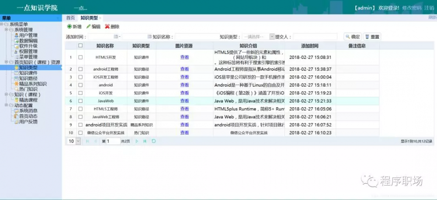This screenshot has width=437, height=200.
Task: Open 热门知识 in the sidebar
Action: pos(28,89)
